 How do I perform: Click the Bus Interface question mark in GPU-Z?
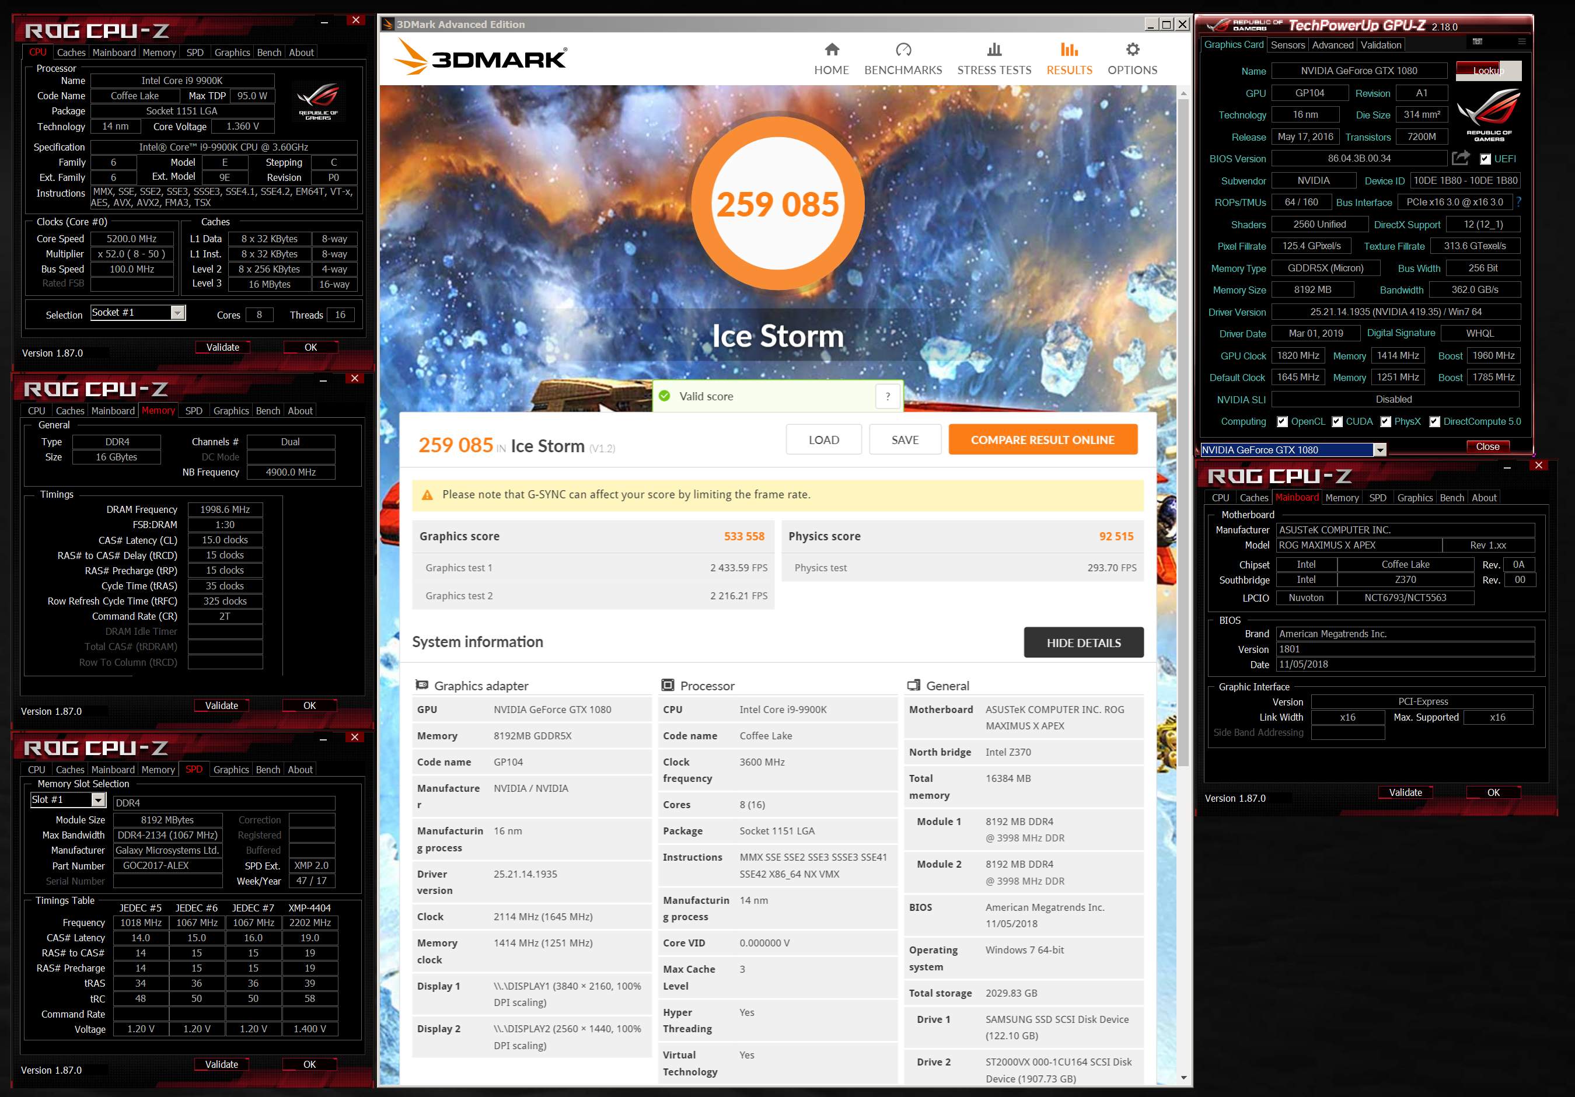coord(1519,202)
